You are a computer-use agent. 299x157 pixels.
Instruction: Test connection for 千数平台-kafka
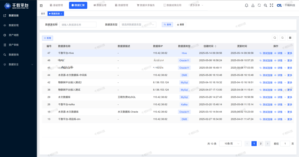(266, 104)
